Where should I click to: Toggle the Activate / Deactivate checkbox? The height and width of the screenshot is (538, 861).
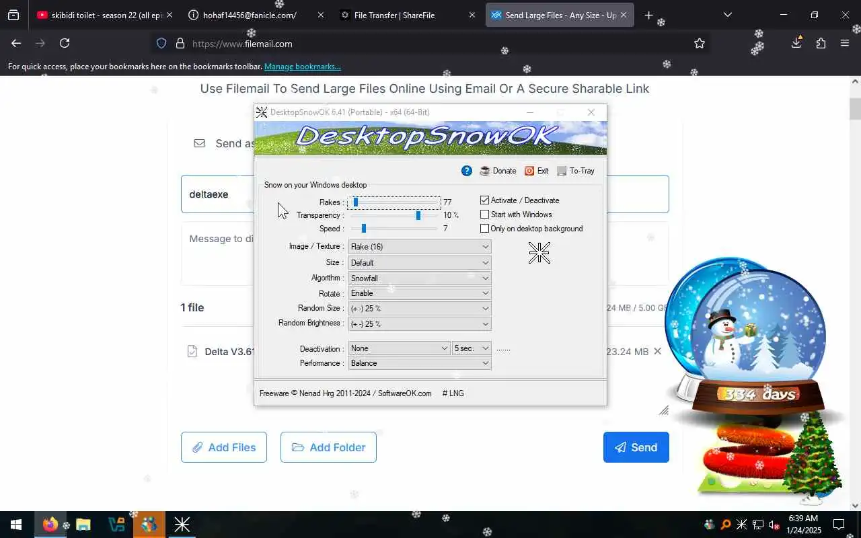tap(484, 200)
